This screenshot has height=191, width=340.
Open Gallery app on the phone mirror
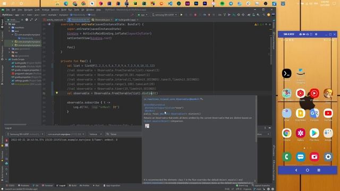(301, 133)
